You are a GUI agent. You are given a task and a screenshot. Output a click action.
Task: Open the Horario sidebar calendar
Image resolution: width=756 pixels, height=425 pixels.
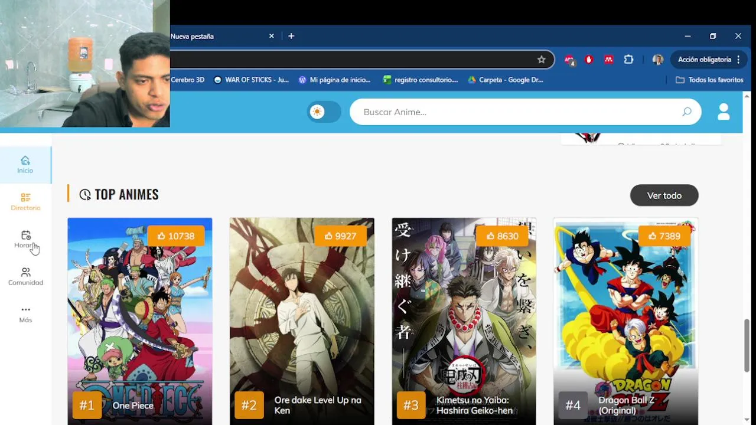point(25,239)
